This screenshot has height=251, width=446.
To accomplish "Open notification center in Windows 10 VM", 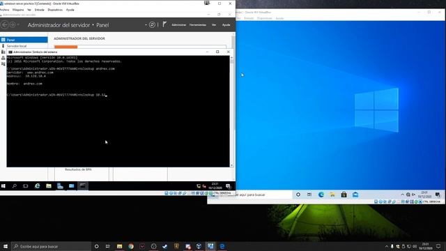I will click(x=438, y=195).
